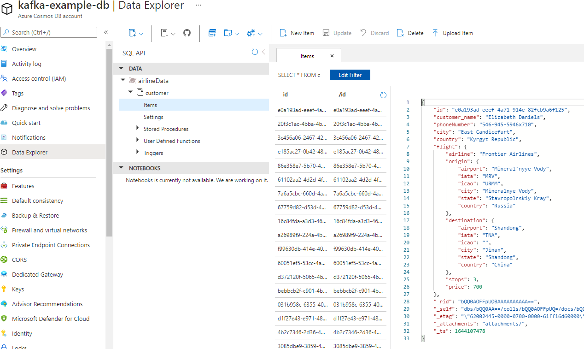Open the Open Query dropdown
The image size is (584, 349).
coord(232,33)
